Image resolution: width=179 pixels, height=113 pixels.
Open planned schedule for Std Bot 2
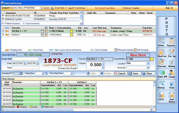(42, 35)
